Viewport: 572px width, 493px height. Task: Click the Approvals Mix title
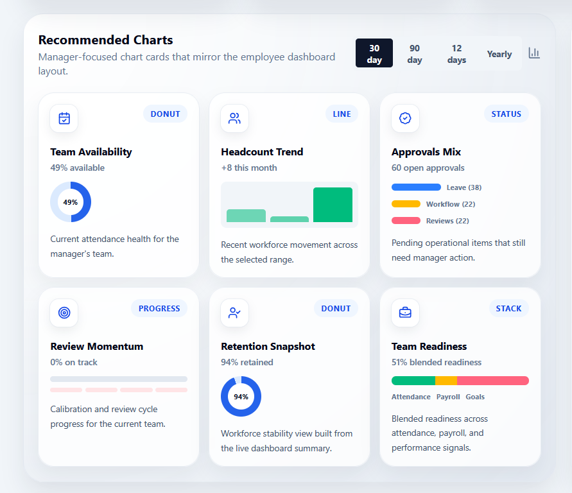point(426,152)
